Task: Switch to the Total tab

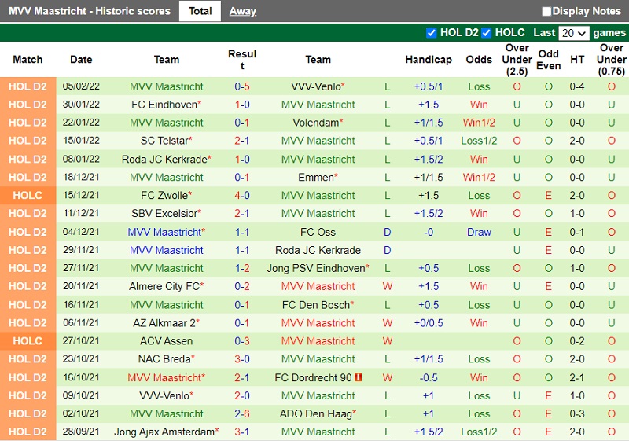Action: pyautogui.click(x=200, y=11)
